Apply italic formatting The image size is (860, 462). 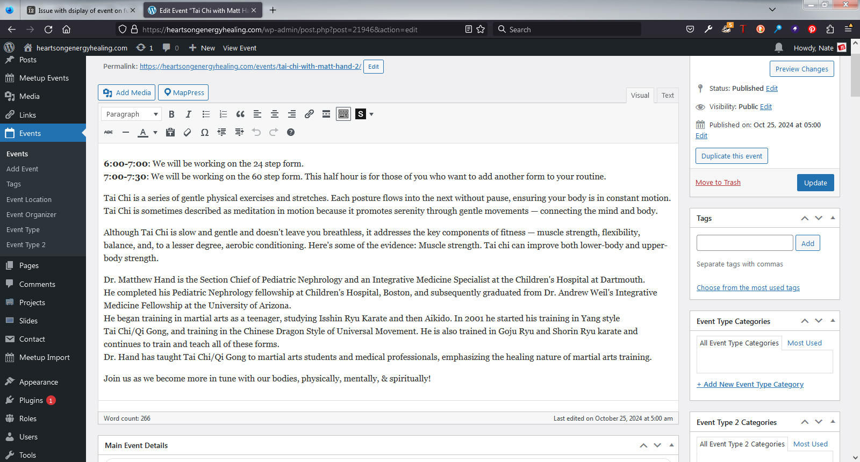pos(189,114)
